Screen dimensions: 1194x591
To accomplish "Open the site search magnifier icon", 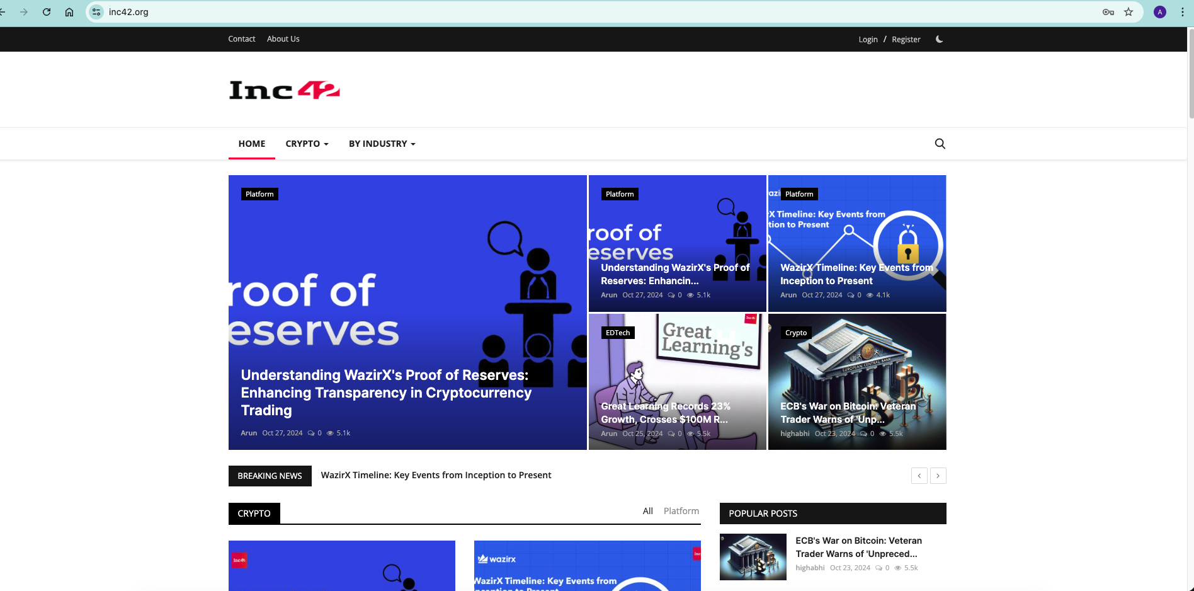I will point(940,143).
